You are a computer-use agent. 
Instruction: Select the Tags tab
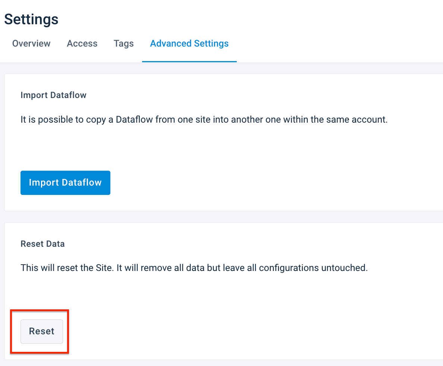[x=124, y=44]
